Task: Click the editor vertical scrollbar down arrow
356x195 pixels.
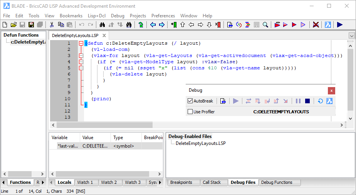Action: [x=350, y=118]
